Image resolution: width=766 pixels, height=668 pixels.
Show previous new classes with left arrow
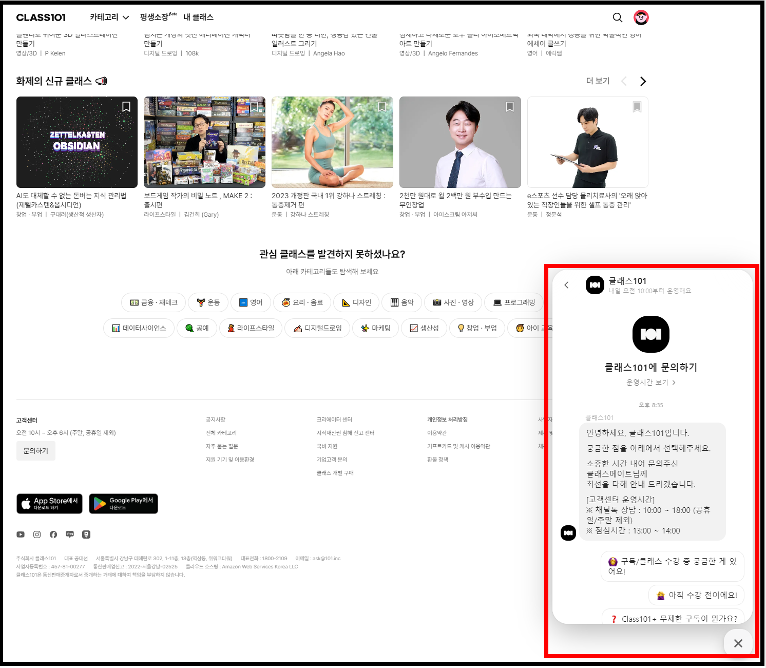624,81
